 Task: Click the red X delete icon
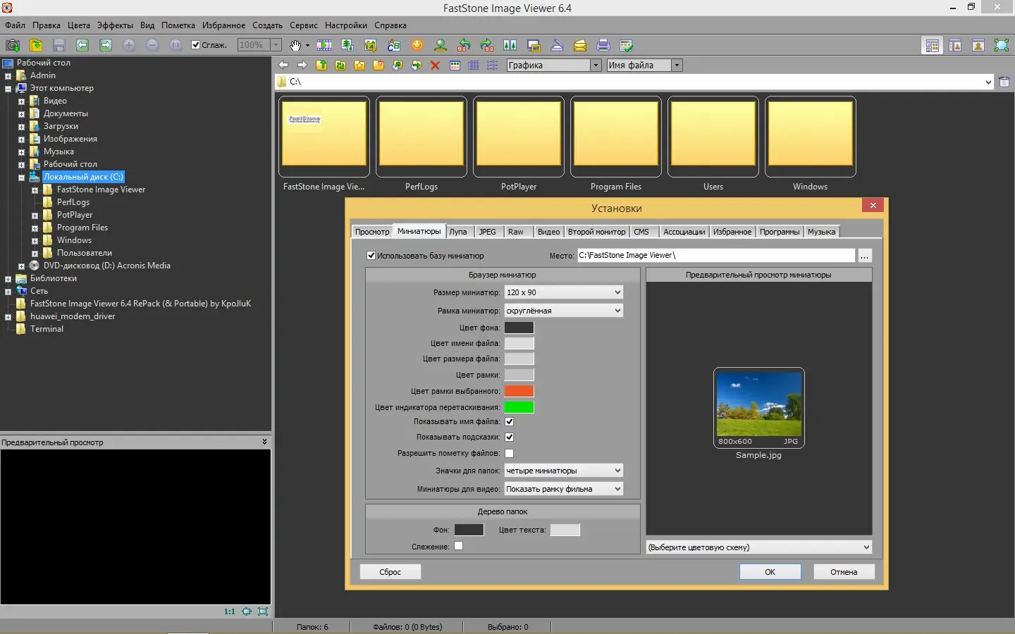435,66
